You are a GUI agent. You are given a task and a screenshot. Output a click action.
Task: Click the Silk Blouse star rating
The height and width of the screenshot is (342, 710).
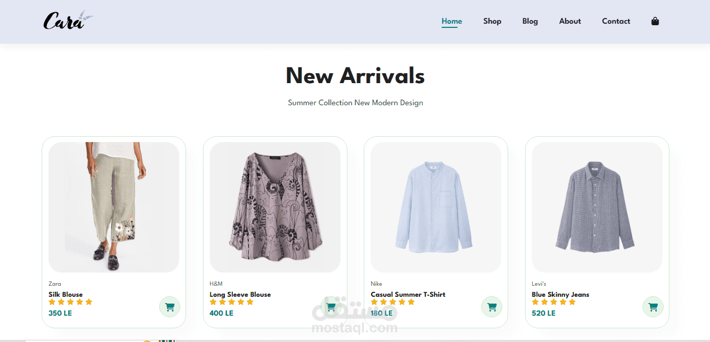(70, 302)
